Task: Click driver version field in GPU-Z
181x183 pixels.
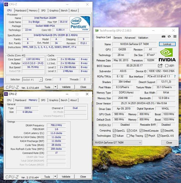Action: pos(144,103)
